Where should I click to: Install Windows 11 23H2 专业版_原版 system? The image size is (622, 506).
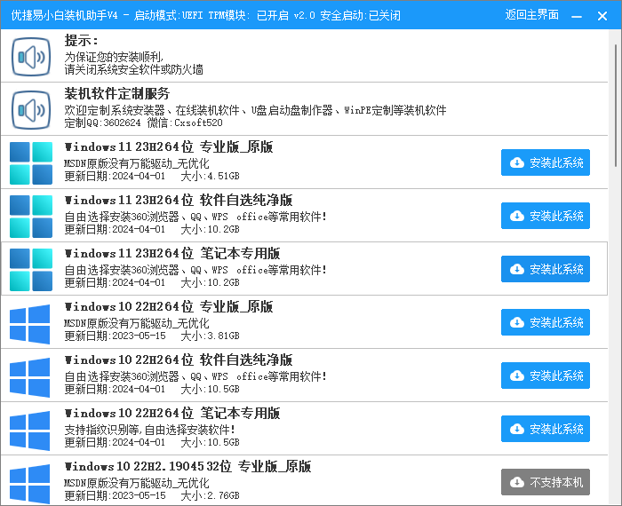pos(546,162)
